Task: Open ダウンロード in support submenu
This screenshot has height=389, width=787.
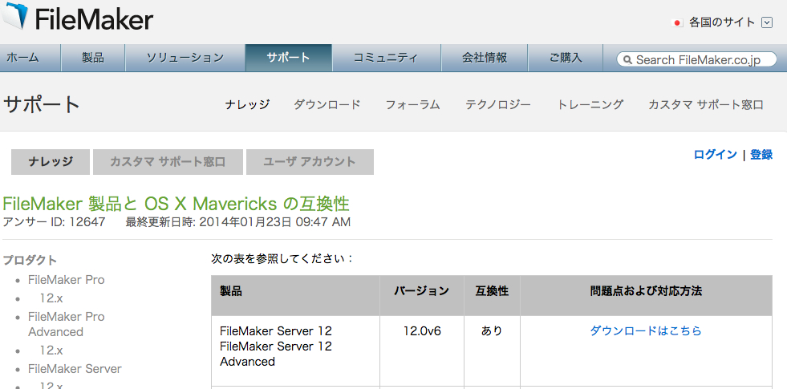Action: 327,104
